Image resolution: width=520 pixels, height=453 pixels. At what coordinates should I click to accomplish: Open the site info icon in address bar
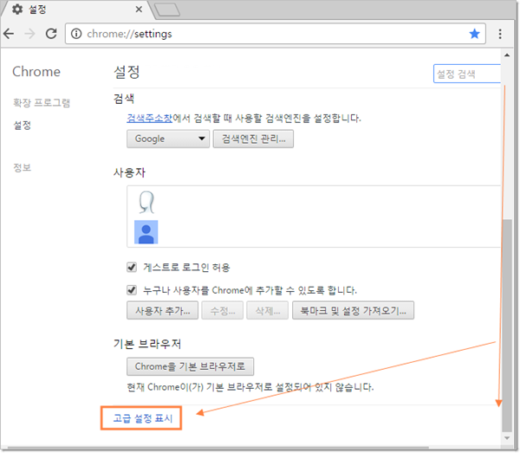[76, 34]
